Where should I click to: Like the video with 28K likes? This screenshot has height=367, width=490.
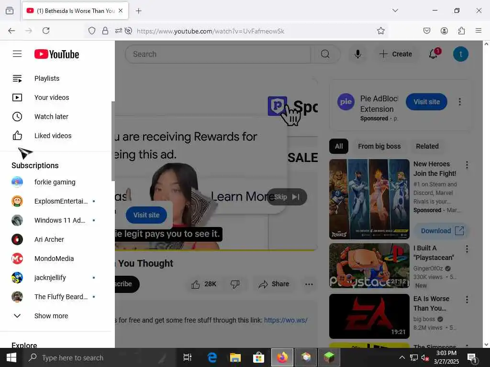click(203, 284)
